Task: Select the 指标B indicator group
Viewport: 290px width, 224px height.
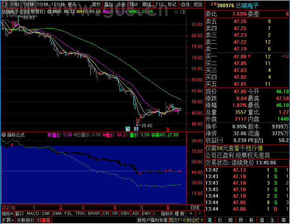Action: [x=167, y=214]
